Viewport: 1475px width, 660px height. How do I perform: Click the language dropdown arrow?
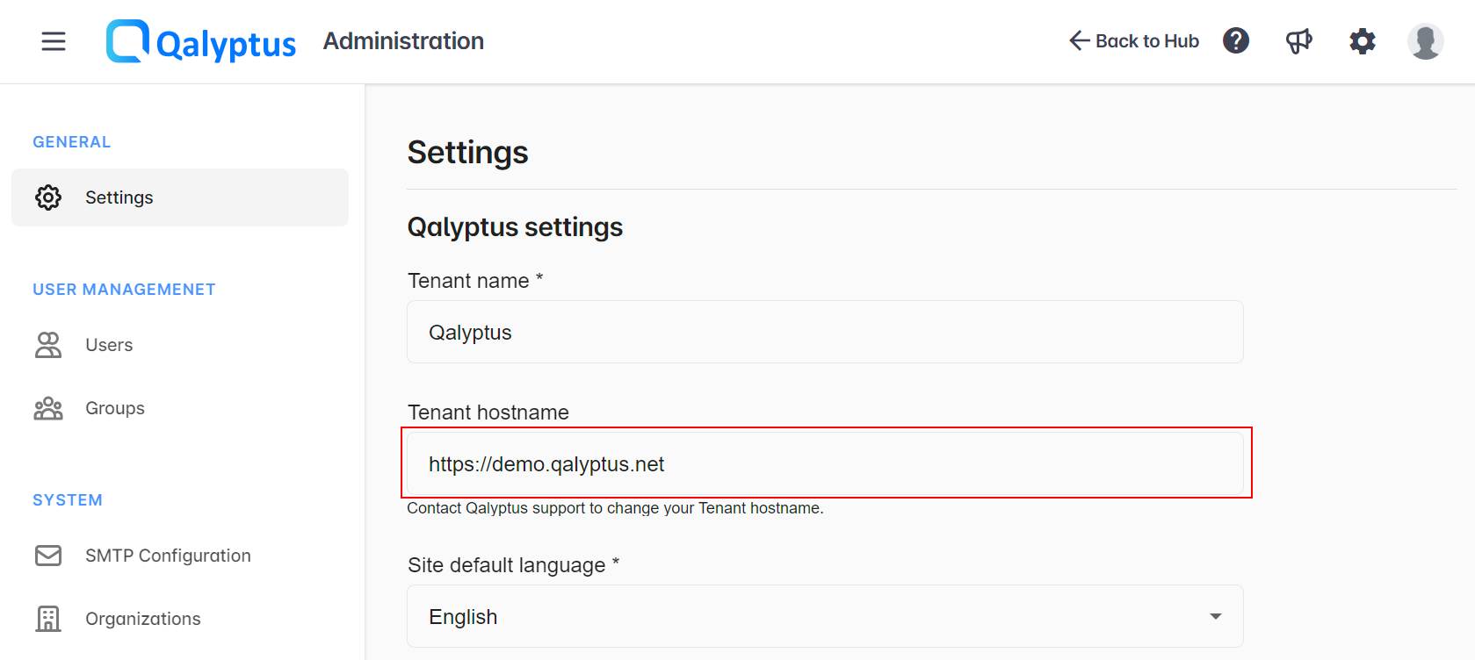[x=1216, y=616]
